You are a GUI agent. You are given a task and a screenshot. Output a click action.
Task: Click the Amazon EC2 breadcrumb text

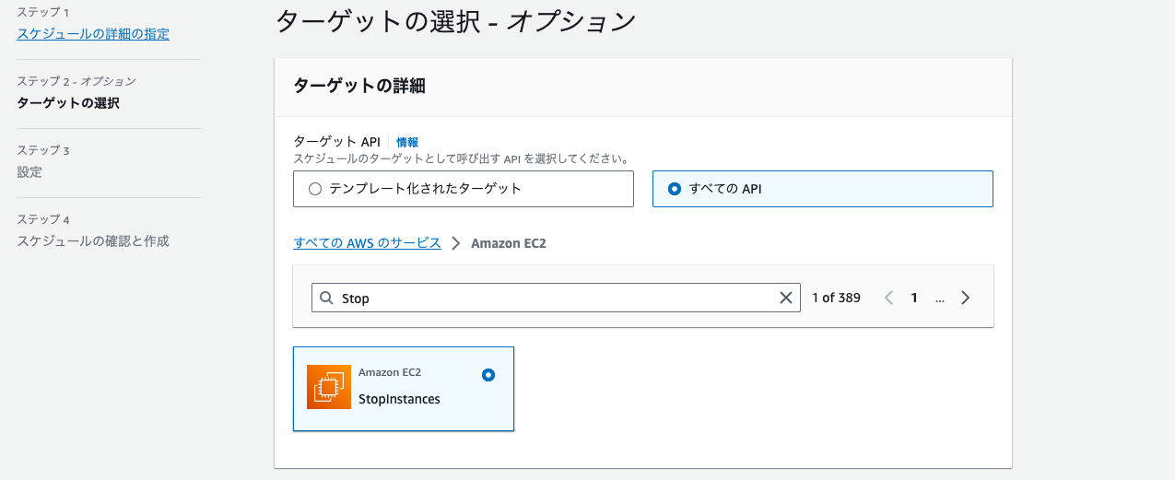(x=510, y=243)
